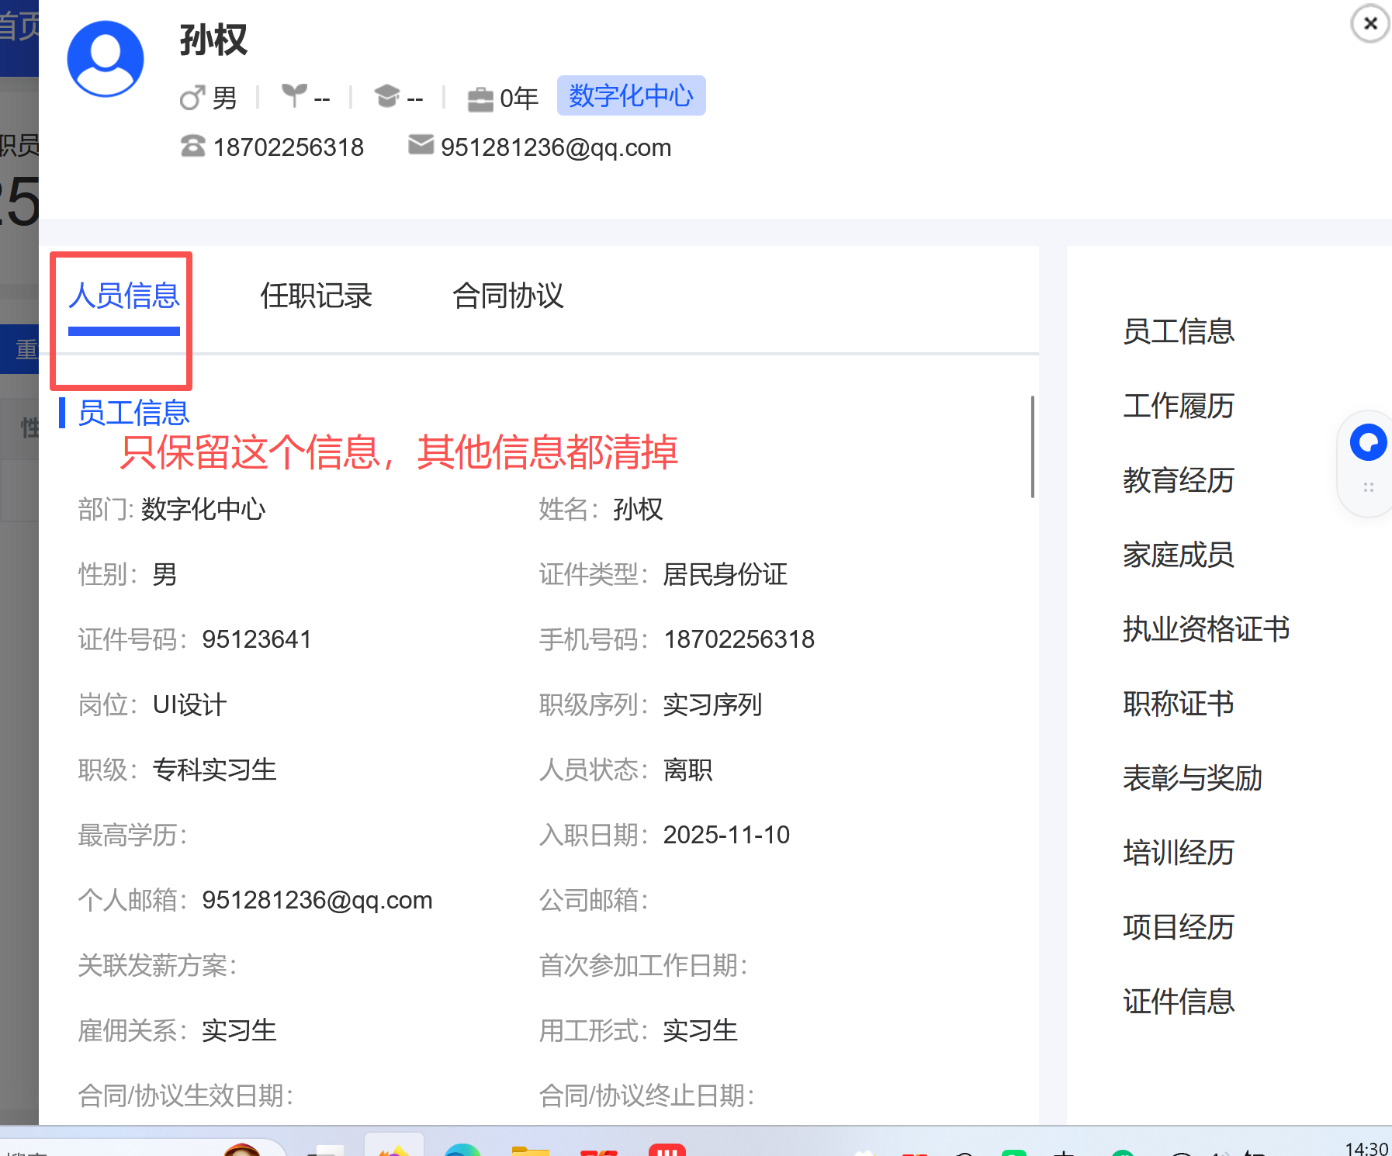1392x1156 pixels.
Task: Click the 雇佣关系 value 实习生
Action: [x=240, y=1031]
